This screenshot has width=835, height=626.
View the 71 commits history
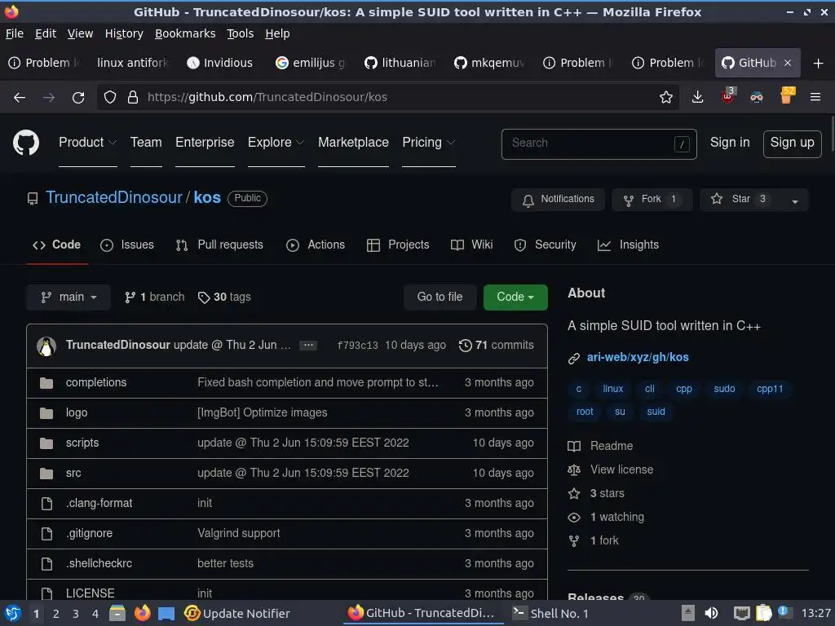pos(497,346)
